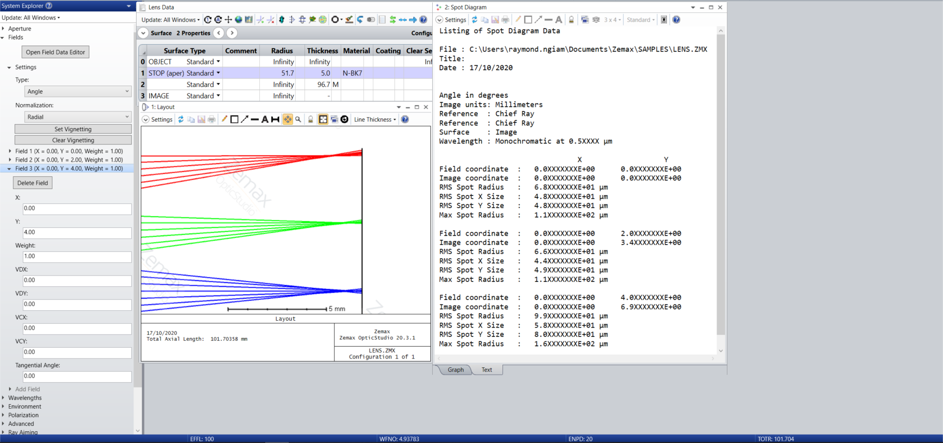Viewport: 943px width, 443px height.
Task: Toggle the switch icon in Lens Data toolbar
Action: coord(371,20)
